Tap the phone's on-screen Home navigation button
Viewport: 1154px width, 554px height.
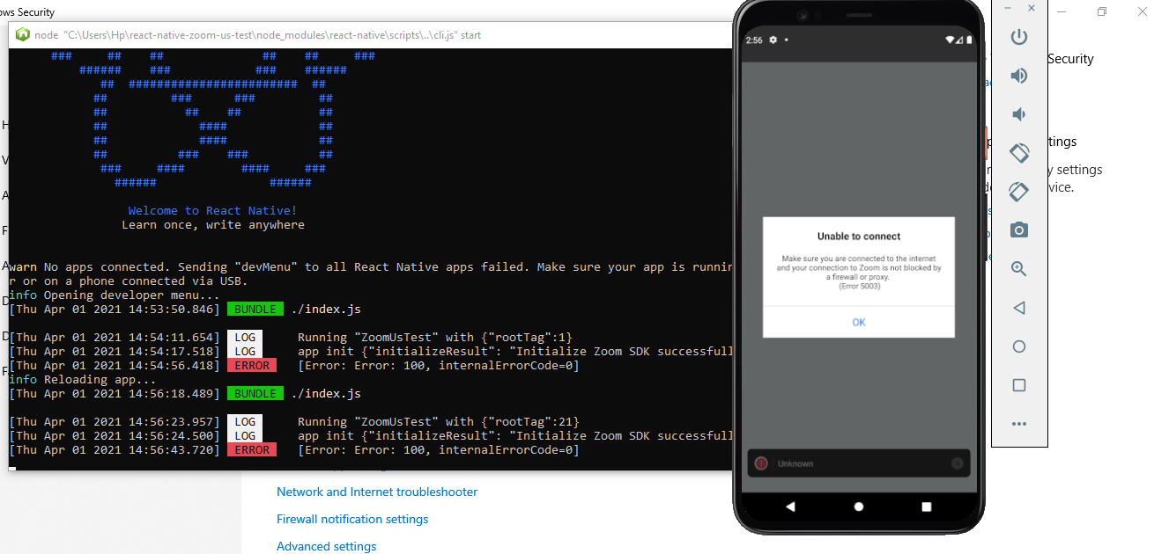[x=859, y=507]
